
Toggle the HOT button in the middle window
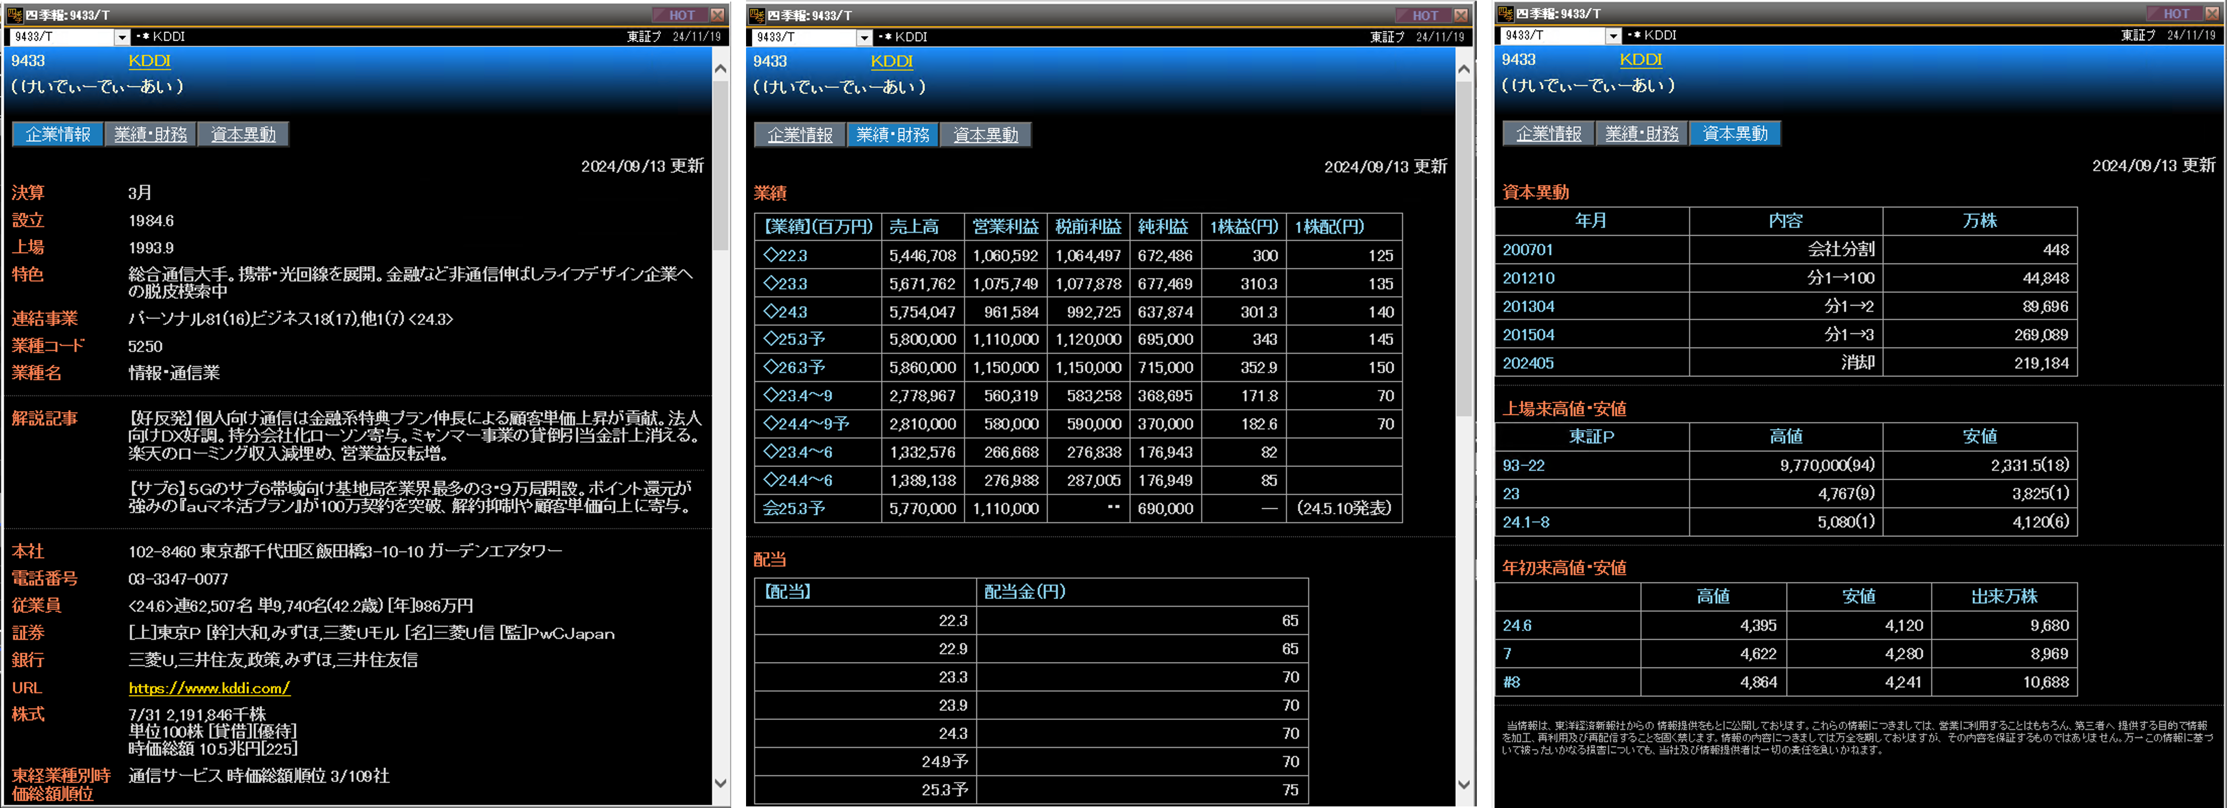pyautogui.click(x=1425, y=15)
